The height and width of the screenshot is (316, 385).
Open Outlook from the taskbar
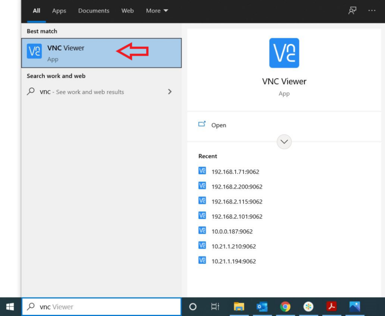pyautogui.click(x=262, y=307)
